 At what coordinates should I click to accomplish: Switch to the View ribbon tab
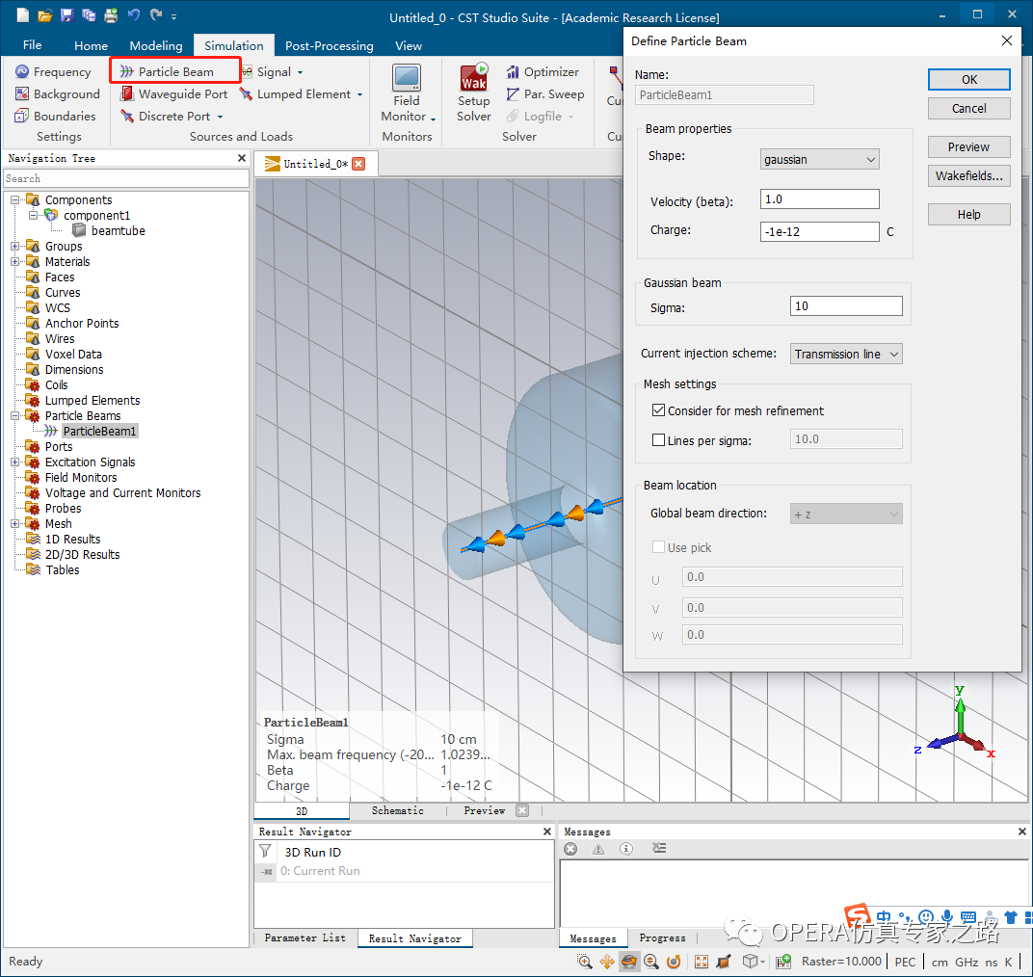coord(409,45)
